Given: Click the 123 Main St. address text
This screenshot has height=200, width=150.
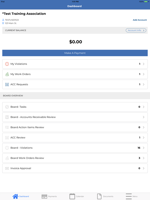Looking at the screenshot, I should 11,23.
